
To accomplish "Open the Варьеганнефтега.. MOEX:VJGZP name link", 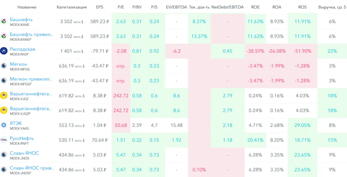I will click(x=30, y=109).
